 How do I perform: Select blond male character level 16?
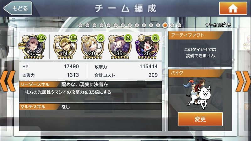65,47
